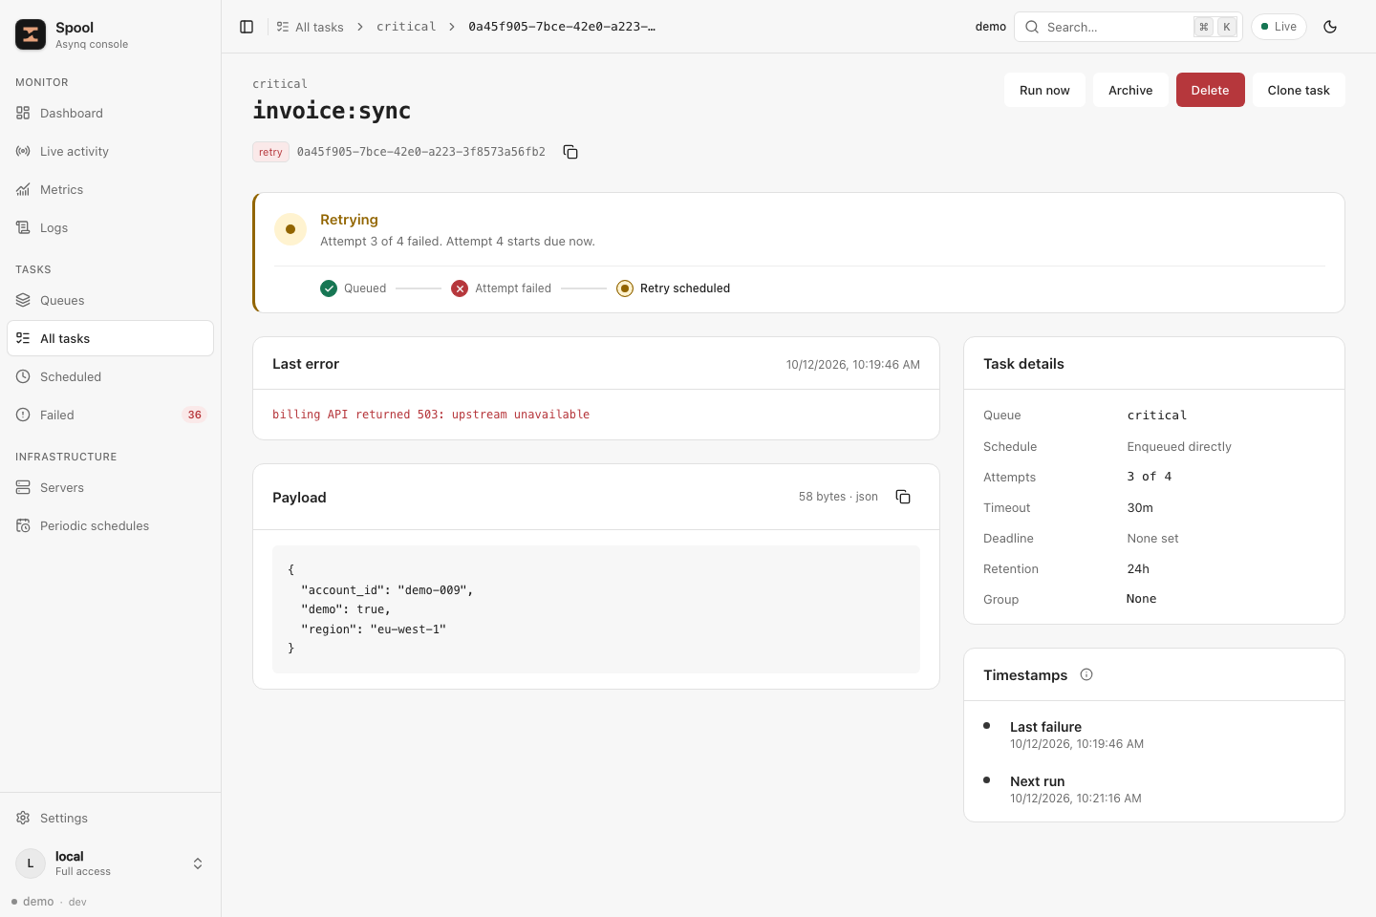Click All tasks breadcrumb link
This screenshot has width=1376, height=917.
[x=310, y=27]
